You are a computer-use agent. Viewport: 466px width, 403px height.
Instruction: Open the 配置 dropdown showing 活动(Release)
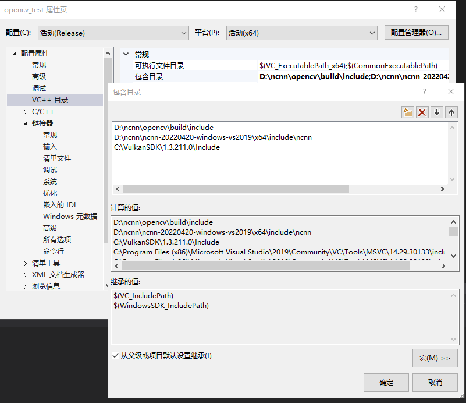[x=113, y=33]
